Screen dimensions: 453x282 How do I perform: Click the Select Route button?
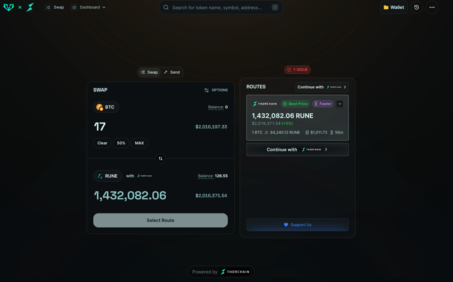pos(160,220)
